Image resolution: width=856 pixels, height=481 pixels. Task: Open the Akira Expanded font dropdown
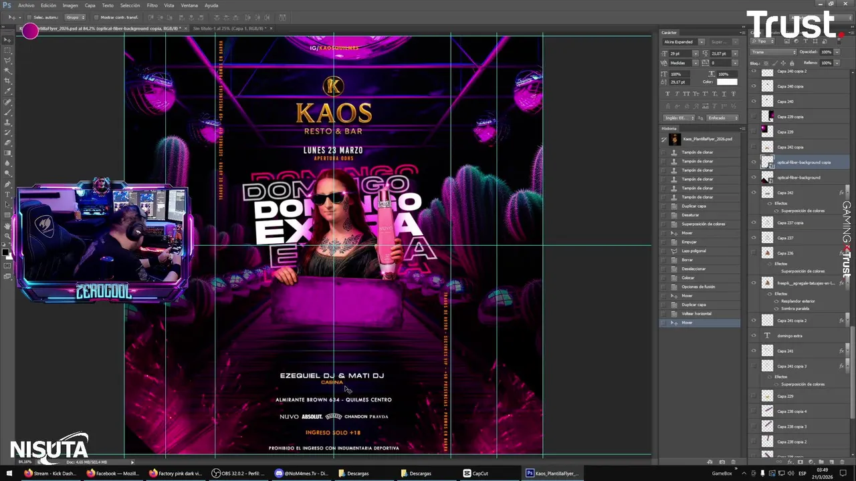[x=702, y=42]
